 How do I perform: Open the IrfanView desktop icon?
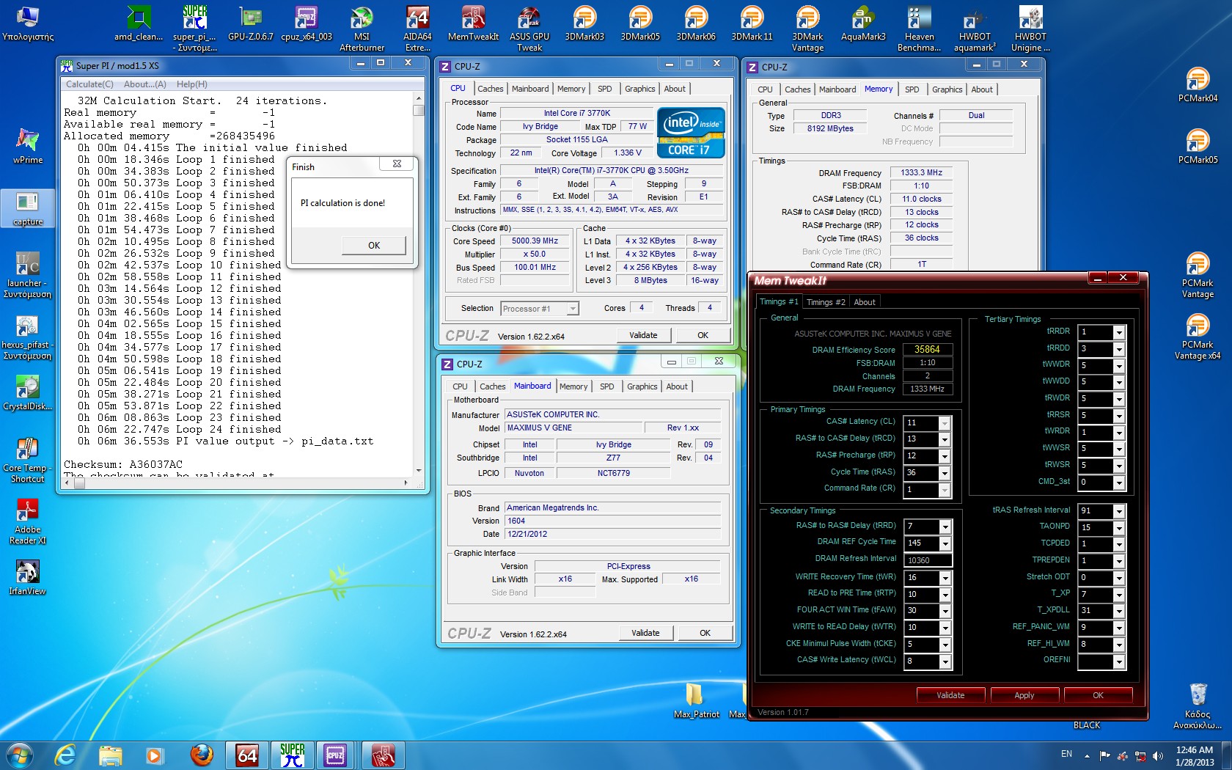pos(28,578)
